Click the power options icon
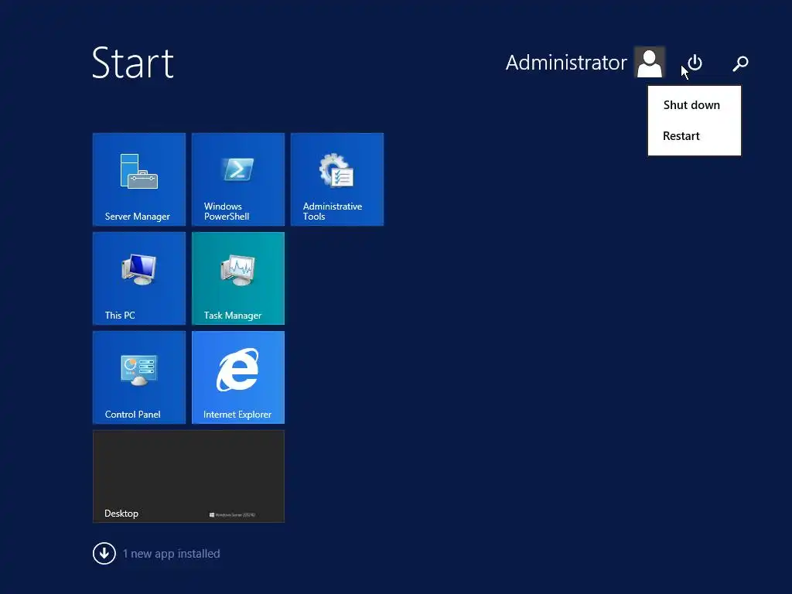This screenshot has height=594, width=792. (695, 63)
